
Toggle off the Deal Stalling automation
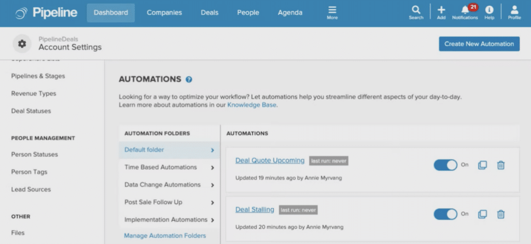point(445,214)
